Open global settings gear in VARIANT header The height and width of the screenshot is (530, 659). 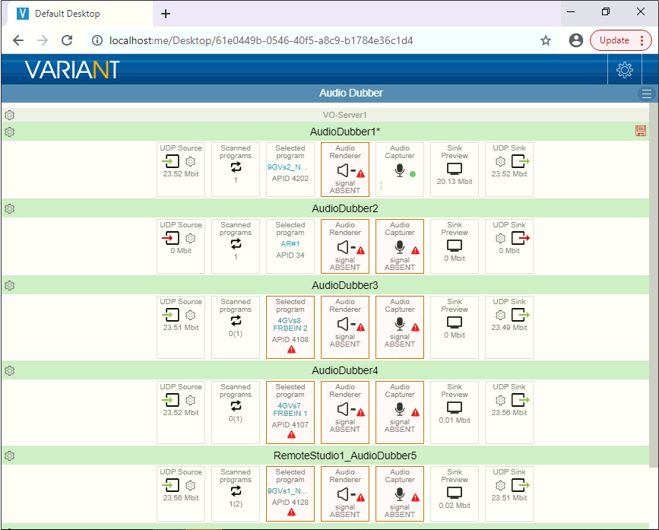[625, 70]
